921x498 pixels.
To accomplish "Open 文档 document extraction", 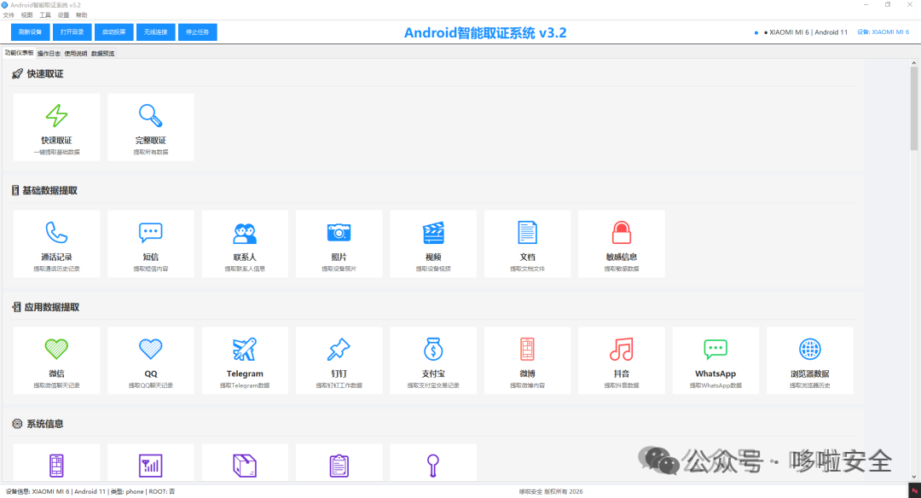I will (x=528, y=244).
